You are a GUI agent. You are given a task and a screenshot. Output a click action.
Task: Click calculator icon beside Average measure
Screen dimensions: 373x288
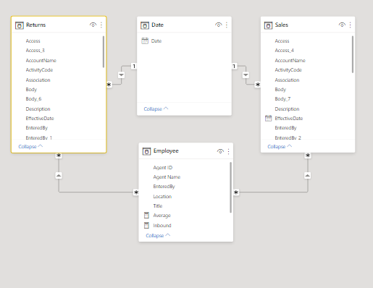tap(146, 215)
